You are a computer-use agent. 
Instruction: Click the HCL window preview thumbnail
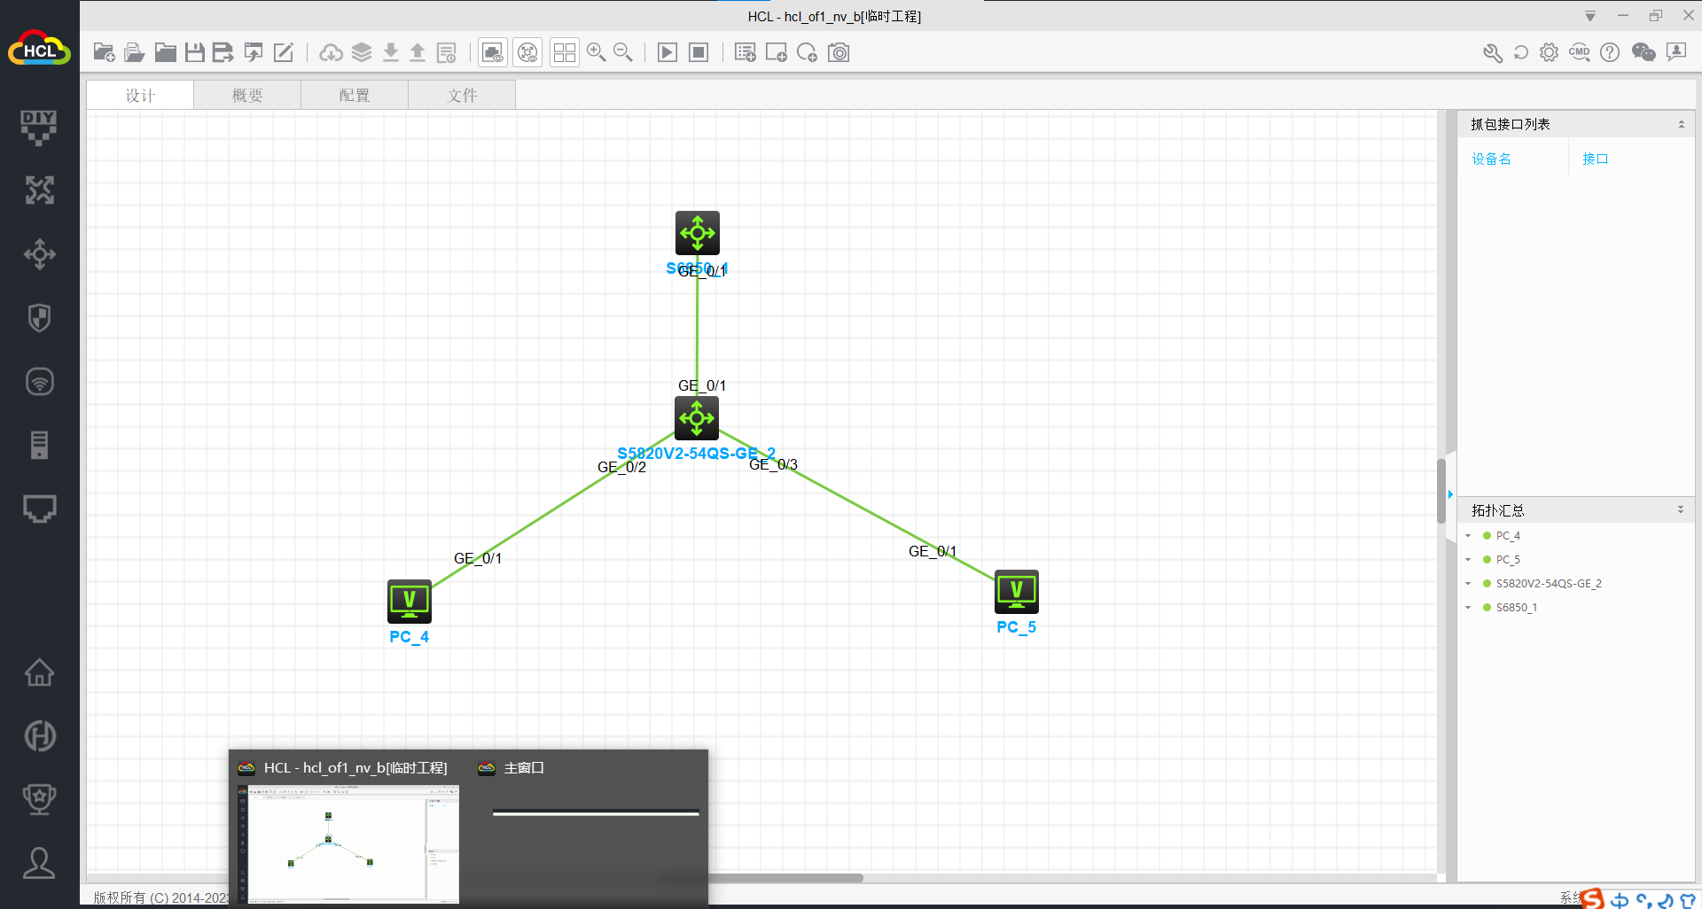(x=349, y=843)
